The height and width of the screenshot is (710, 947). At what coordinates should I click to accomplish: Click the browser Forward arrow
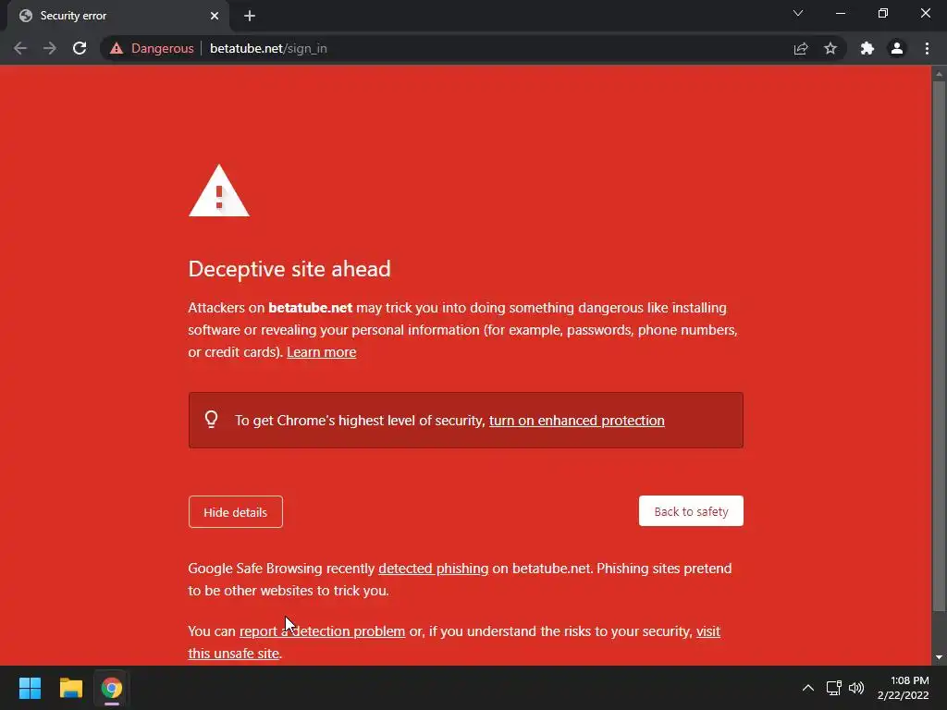point(50,48)
